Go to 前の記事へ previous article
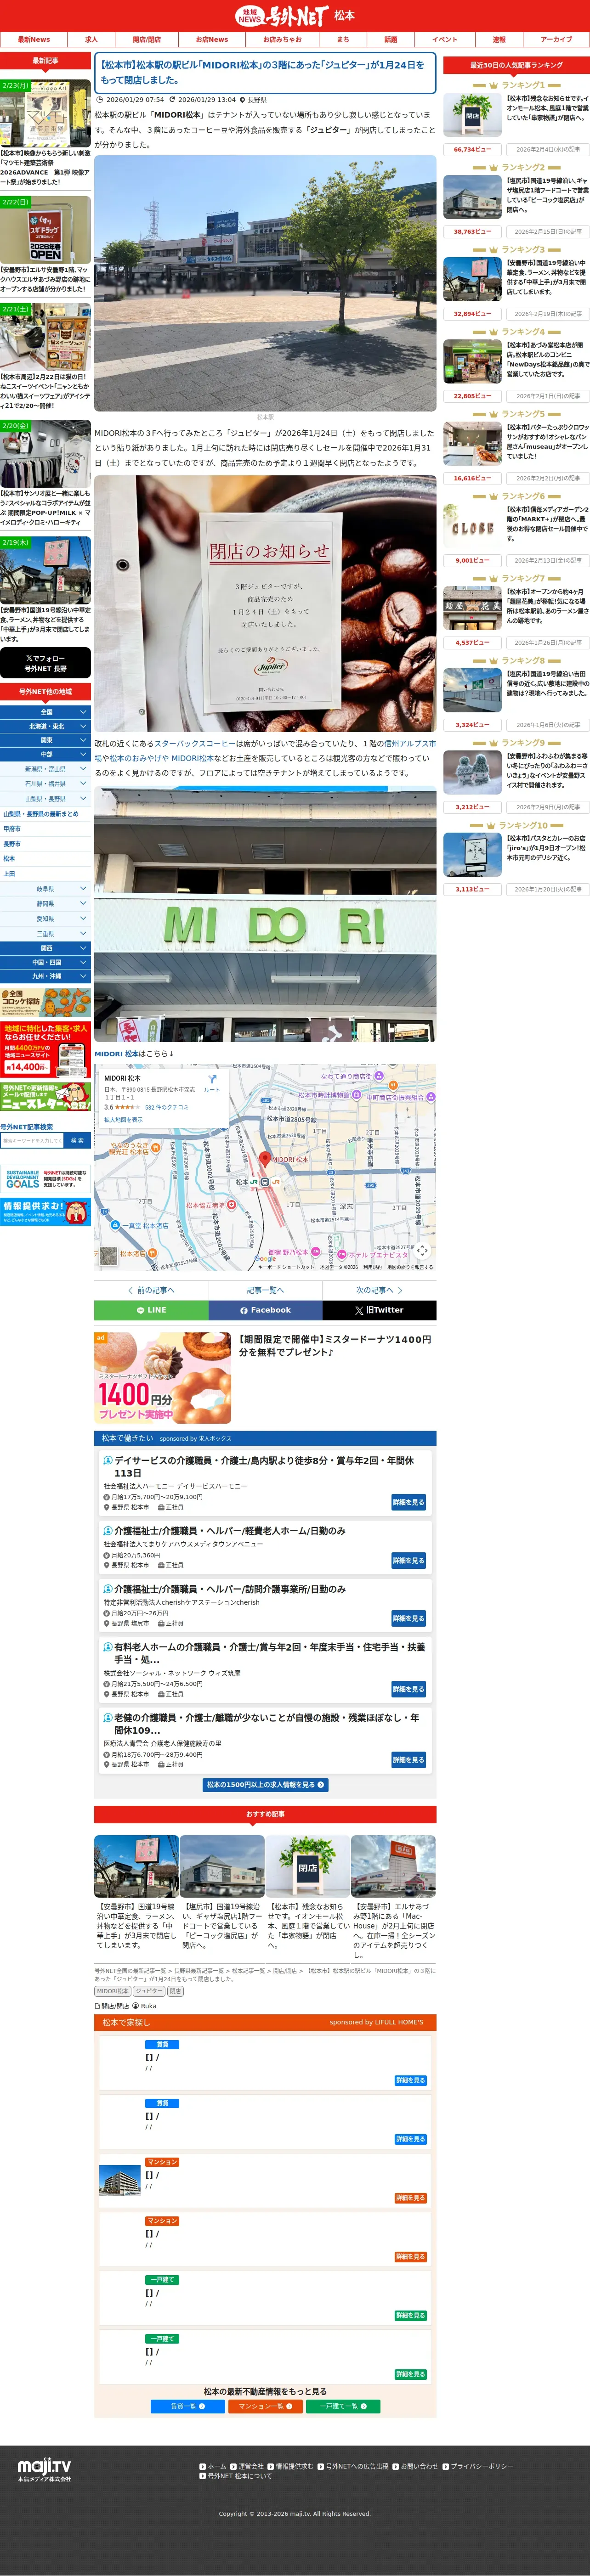Screen dimensions: 590x2576 151,1290
